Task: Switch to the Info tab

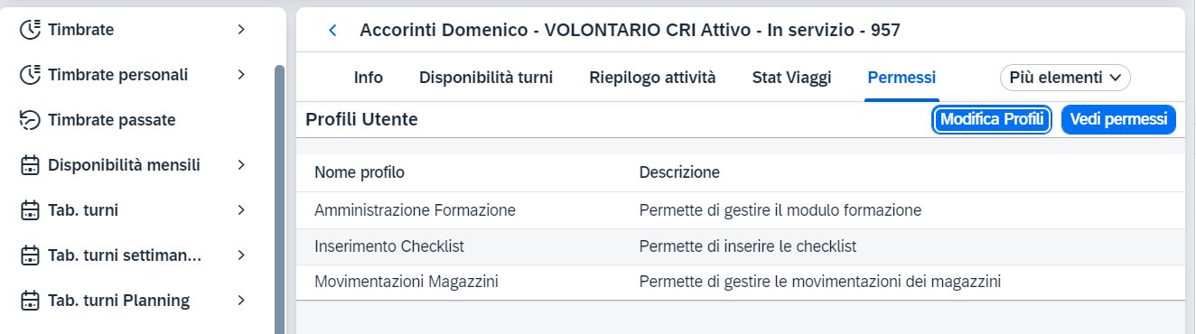Action: pyautogui.click(x=369, y=78)
